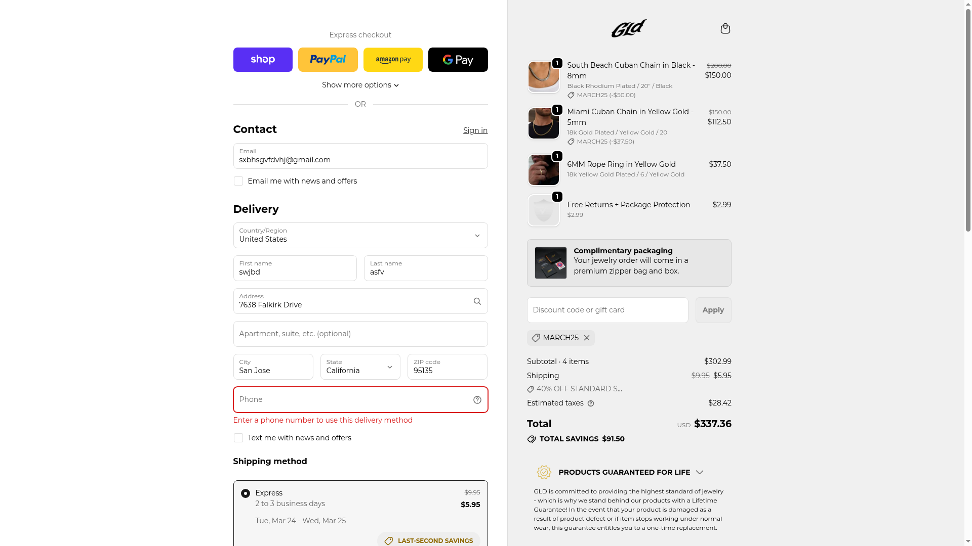Viewport: 972px width, 546px height.
Task: Collapse Products Guaranteed for Life section
Action: (699, 472)
